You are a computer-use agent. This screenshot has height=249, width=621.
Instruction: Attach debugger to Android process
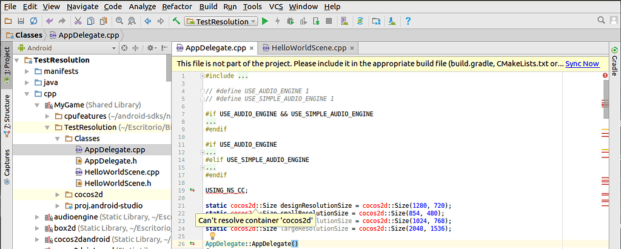(315, 21)
